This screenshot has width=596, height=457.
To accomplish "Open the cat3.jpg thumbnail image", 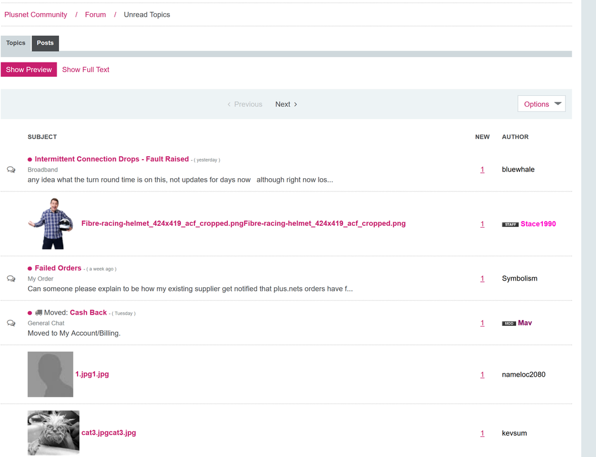I will click(53, 433).
